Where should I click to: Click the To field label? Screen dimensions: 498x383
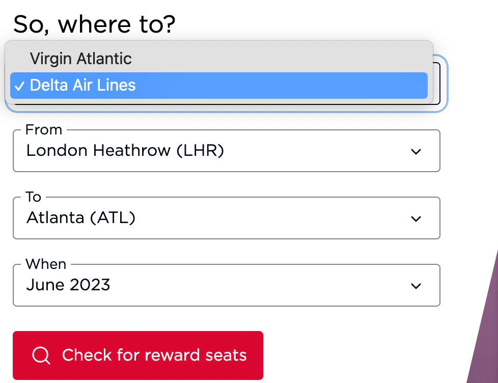tap(33, 197)
